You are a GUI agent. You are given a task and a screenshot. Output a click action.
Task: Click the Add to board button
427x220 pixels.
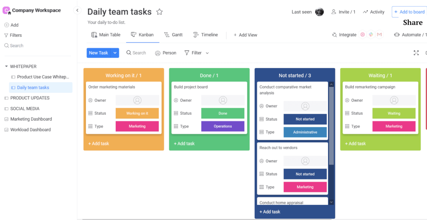tap(409, 12)
